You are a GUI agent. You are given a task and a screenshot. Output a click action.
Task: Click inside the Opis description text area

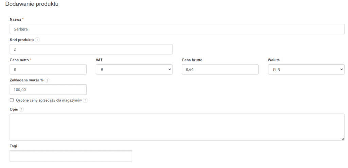177,127
